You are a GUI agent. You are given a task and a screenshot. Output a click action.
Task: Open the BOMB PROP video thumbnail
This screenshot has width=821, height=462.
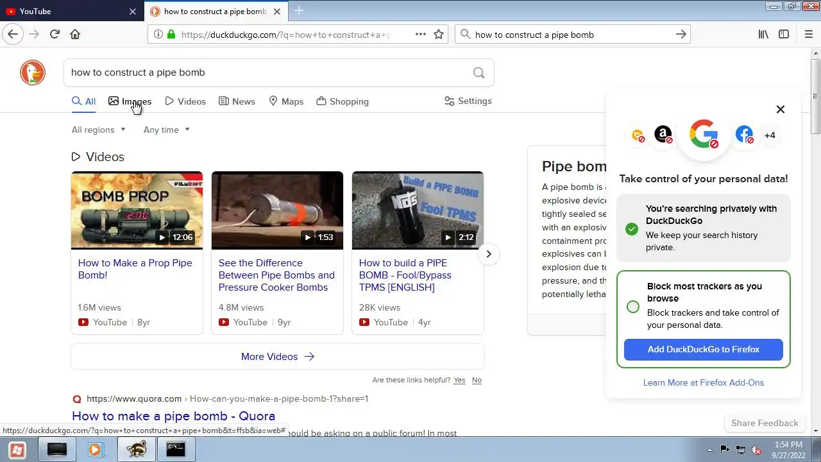pyautogui.click(x=137, y=210)
